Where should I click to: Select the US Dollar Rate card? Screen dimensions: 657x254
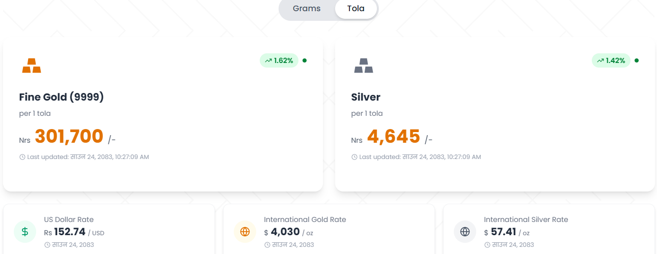(x=109, y=229)
